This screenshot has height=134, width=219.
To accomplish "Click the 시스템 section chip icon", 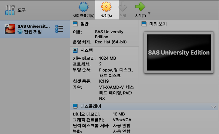I will 75,50.
